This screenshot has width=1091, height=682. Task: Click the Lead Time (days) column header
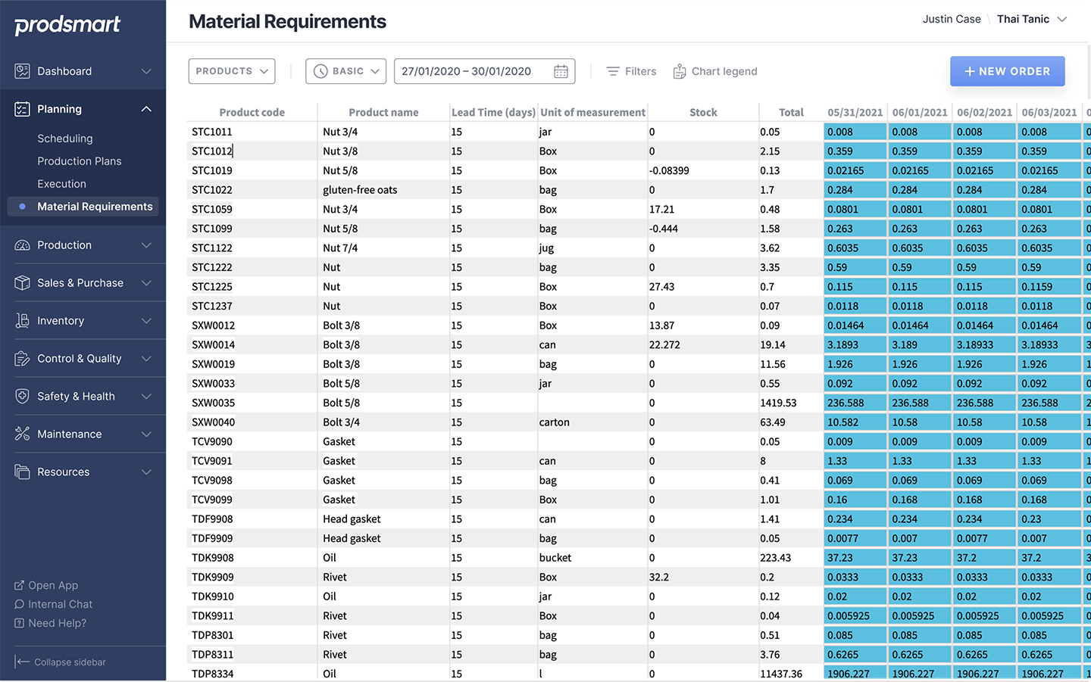click(493, 112)
